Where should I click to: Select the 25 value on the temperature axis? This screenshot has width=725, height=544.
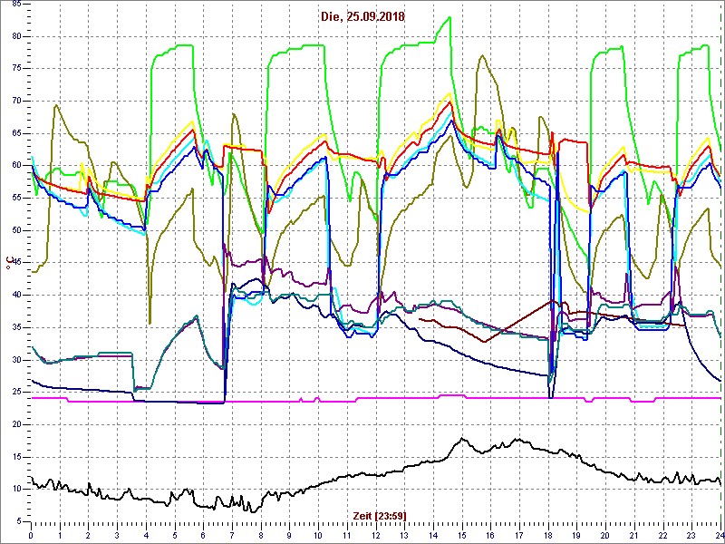pos(16,393)
